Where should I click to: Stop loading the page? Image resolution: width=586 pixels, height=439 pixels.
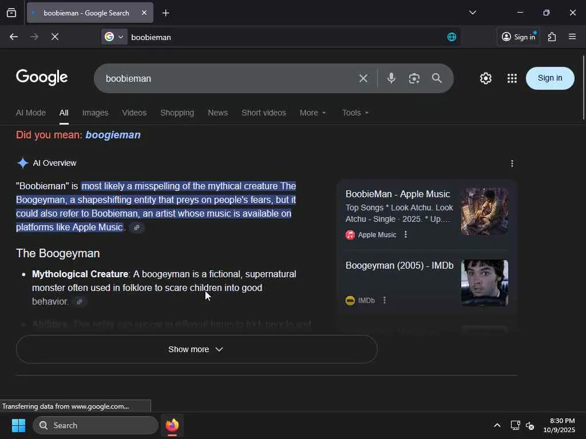54,37
